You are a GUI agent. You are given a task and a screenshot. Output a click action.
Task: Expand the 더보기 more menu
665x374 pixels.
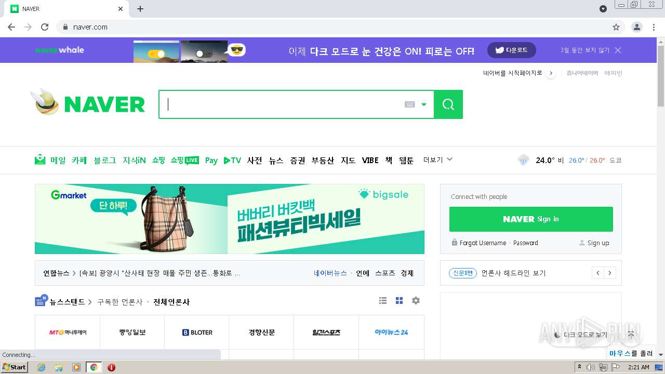pyautogui.click(x=438, y=160)
